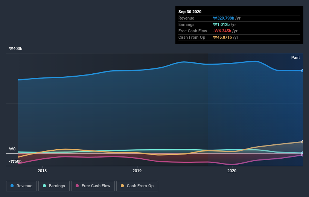Click the ₩0 y-axis label
This screenshot has width=309, height=197.
pyautogui.click(x=12, y=149)
